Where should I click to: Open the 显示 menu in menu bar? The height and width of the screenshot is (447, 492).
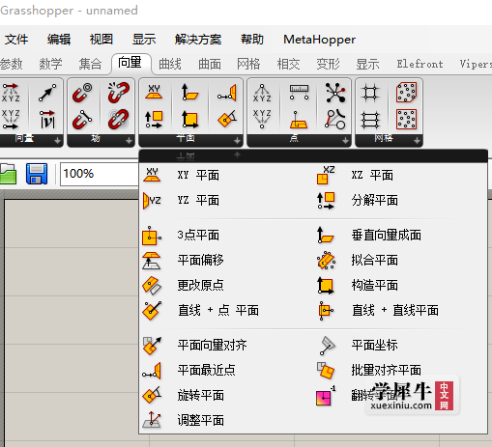point(144,40)
